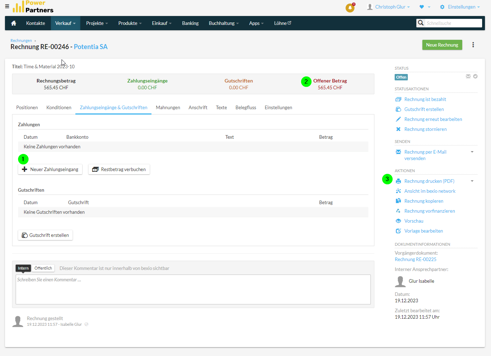Viewport: 491px width, 356px height.
Task: Expand arrow next to Rechnung per E-Mail versenden
Action: tap(472, 152)
